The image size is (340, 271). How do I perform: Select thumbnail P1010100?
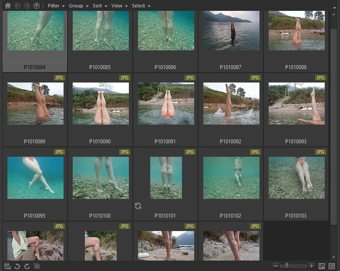(101, 178)
